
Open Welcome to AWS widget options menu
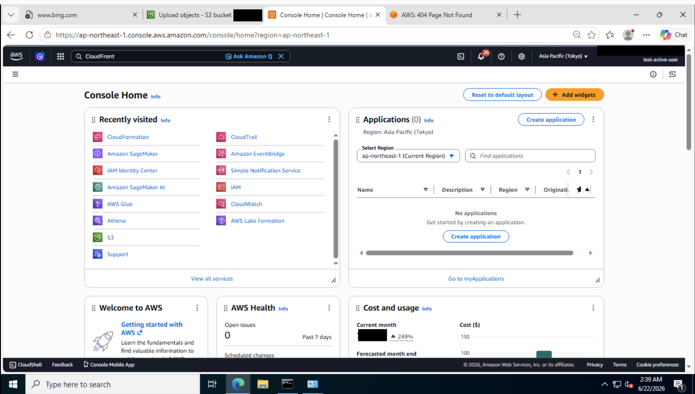(197, 308)
